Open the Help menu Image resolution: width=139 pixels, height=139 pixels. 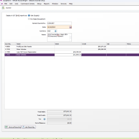(x=71, y=4)
